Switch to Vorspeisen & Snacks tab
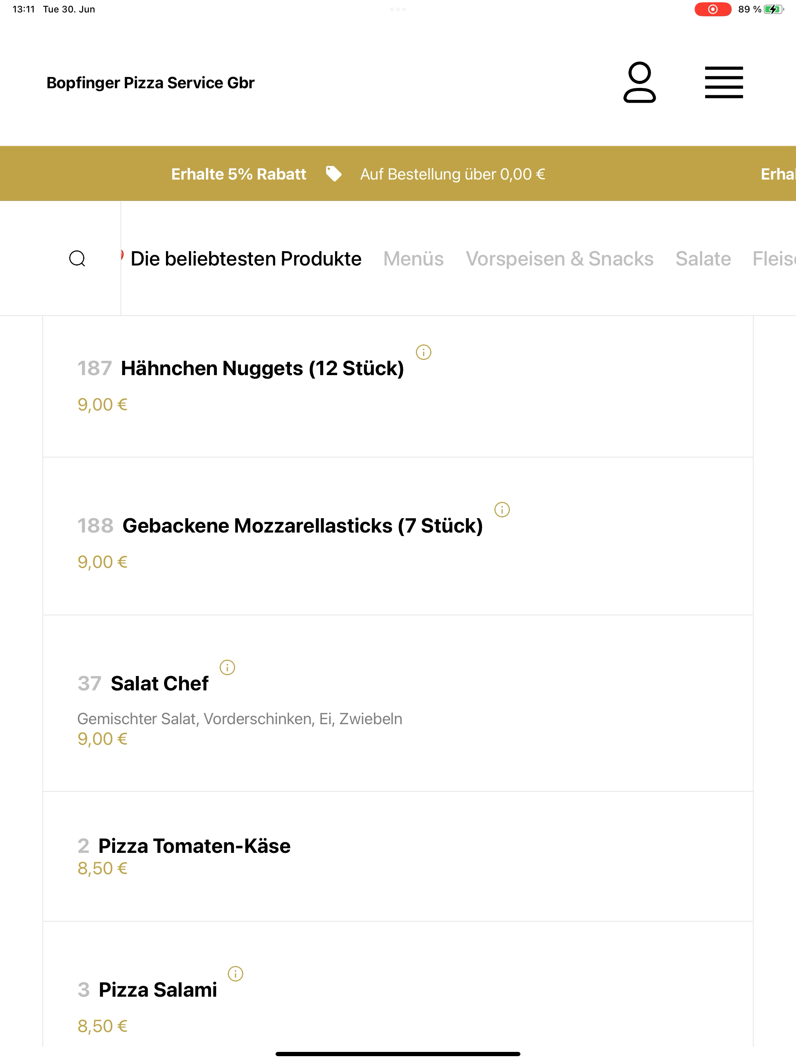 point(559,258)
